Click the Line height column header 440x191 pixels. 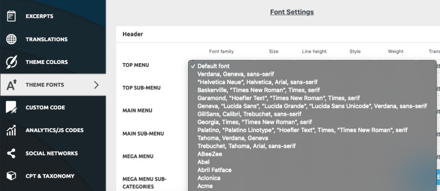click(314, 52)
